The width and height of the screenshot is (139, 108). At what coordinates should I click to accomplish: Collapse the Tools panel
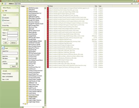point(17,15)
